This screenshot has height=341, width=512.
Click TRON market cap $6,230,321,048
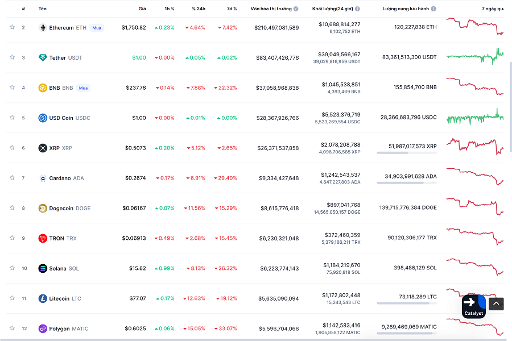tap(279, 238)
